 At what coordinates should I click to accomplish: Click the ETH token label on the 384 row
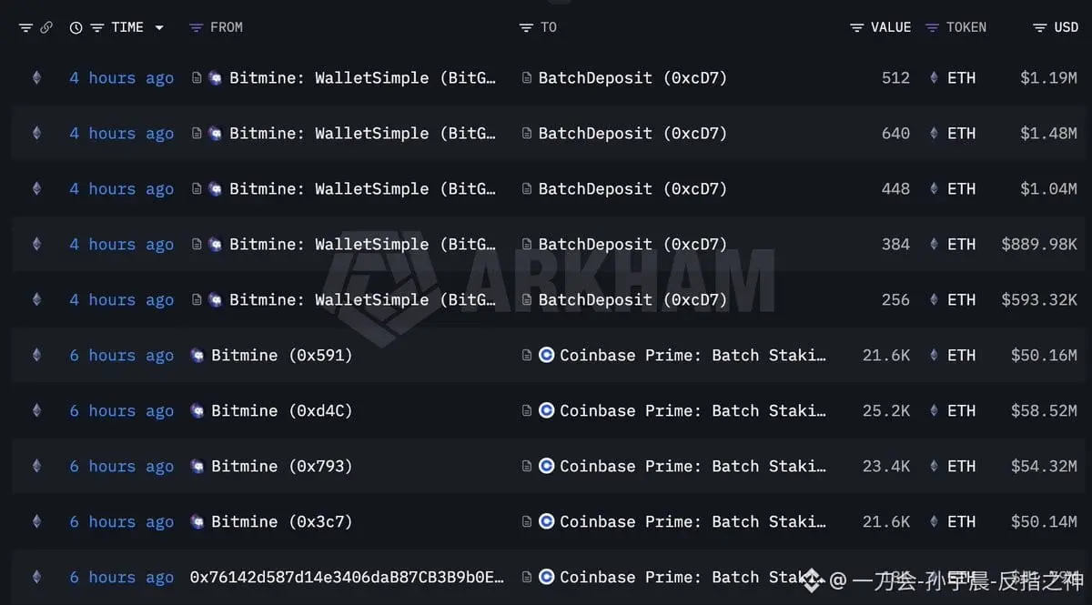point(961,245)
